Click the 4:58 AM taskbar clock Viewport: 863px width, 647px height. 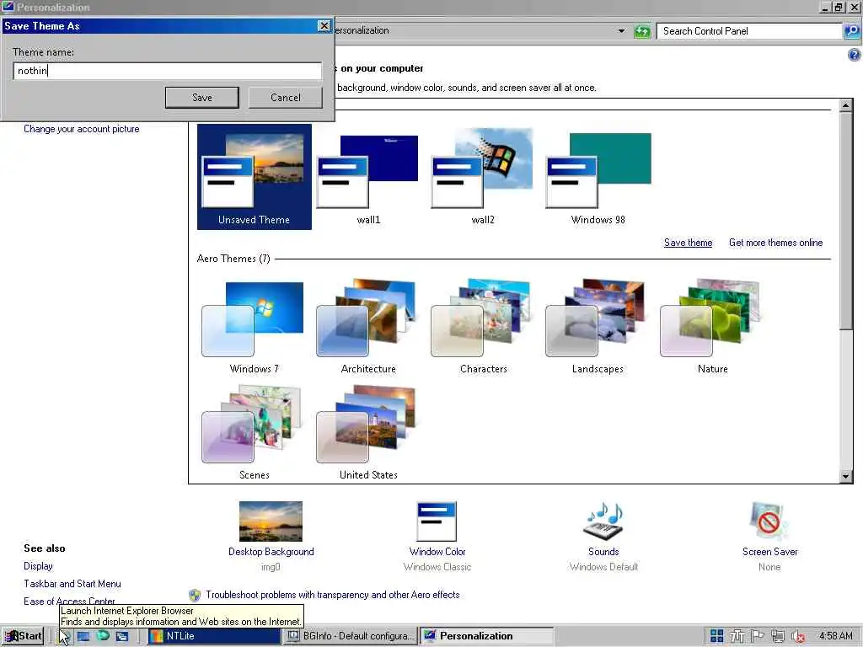835,636
